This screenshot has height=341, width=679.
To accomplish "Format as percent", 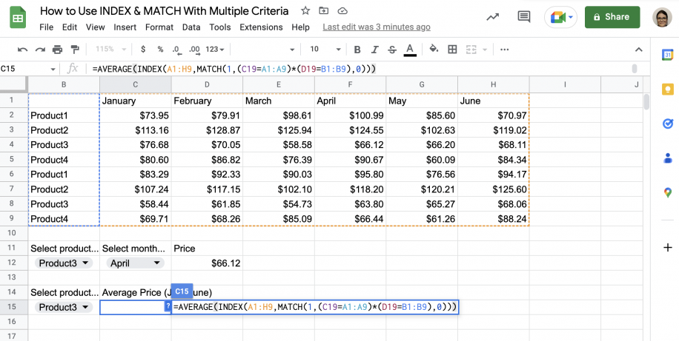I will [x=160, y=50].
